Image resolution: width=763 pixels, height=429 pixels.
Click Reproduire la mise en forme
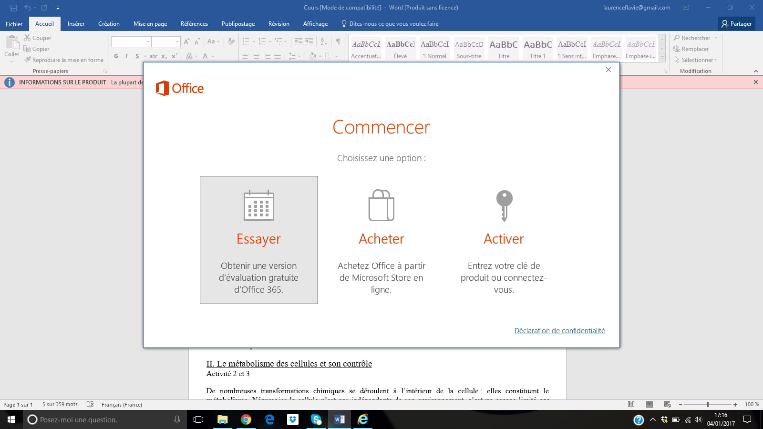64,60
